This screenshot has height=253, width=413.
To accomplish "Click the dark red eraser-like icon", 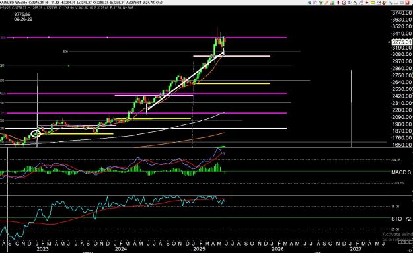I will tap(385, 3).
